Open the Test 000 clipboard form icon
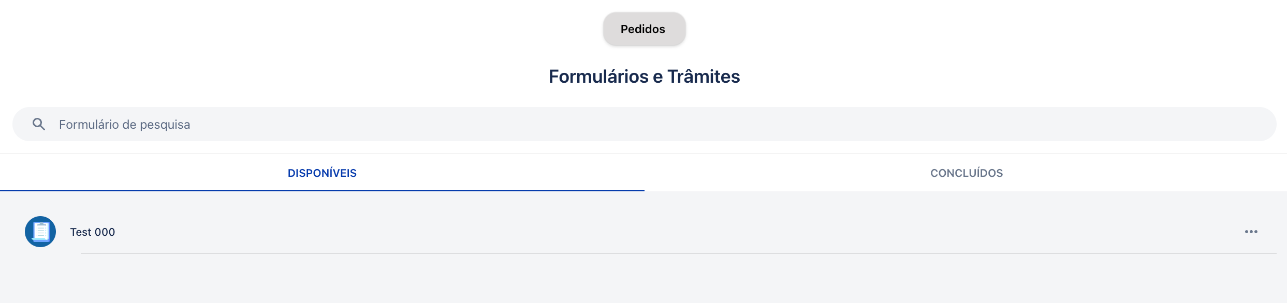This screenshot has width=1287, height=303. click(40, 232)
